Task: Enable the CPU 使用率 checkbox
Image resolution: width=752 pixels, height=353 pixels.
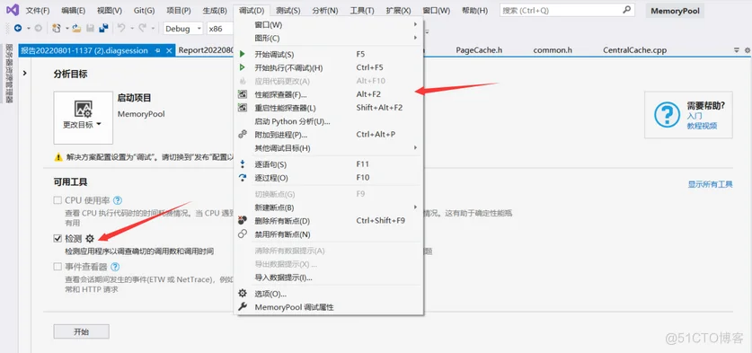Action: pyautogui.click(x=58, y=200)
